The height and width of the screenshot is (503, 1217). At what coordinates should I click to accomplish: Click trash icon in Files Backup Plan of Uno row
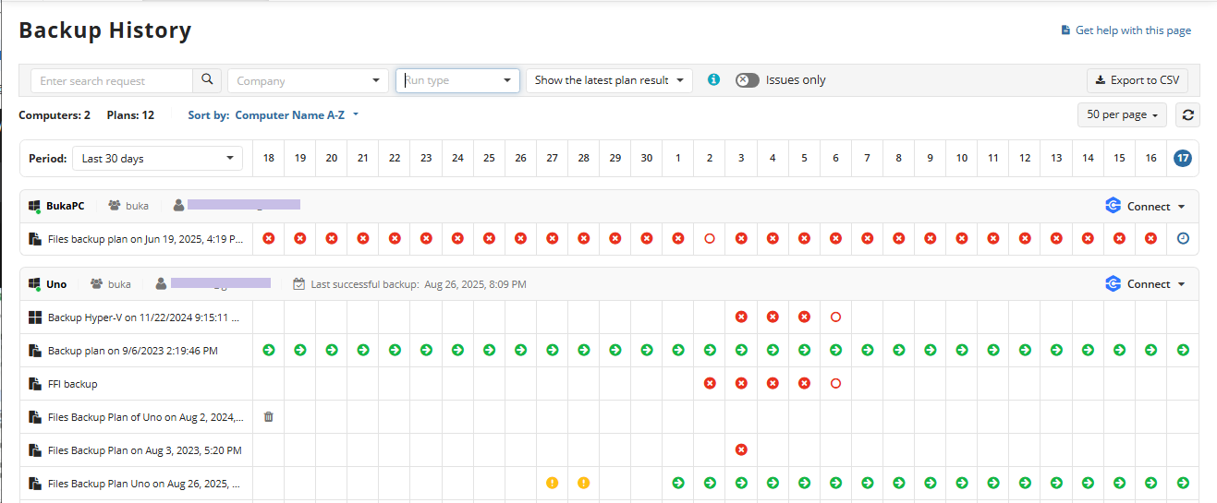coord(269,417)
